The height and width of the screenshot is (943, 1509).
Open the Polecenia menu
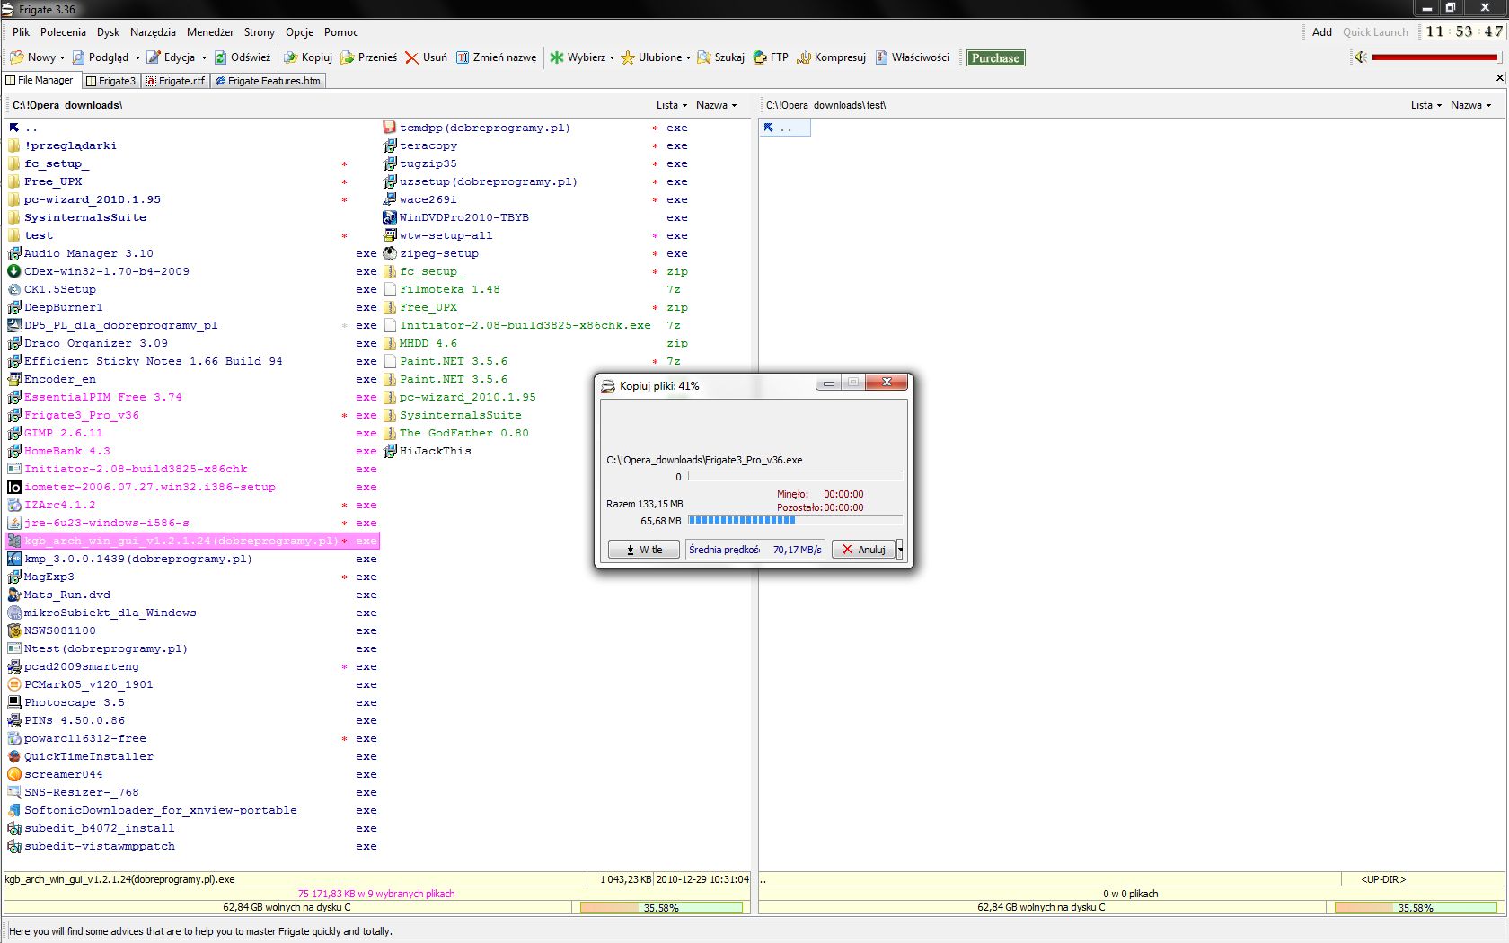point(63,32)
